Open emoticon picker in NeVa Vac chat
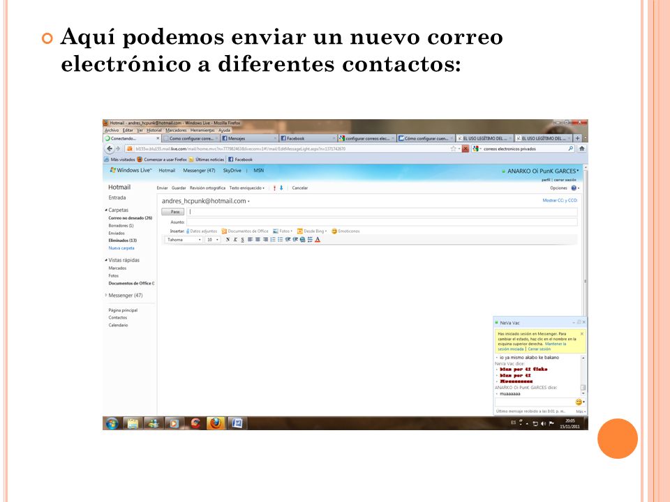The width and height of the screenshot is (670, 502). coord(579,402)
